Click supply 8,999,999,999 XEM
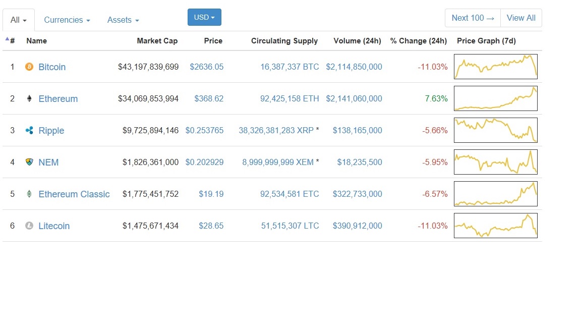 tap(278, 162)
